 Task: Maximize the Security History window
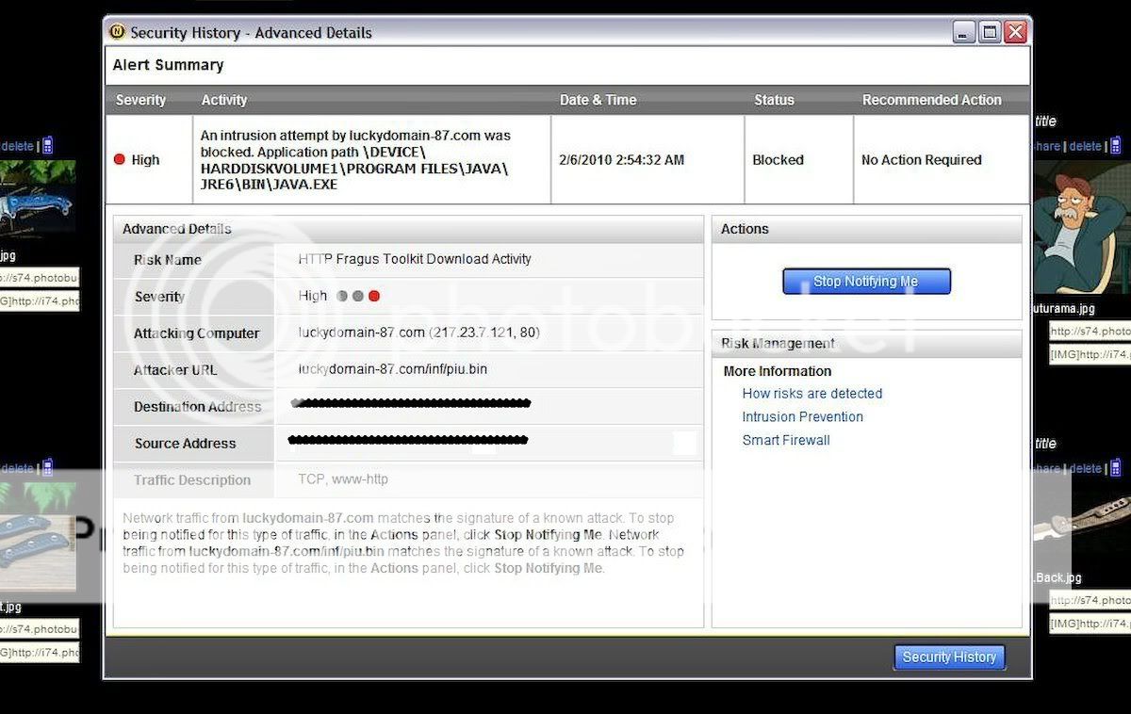click(x=990, y=33)
